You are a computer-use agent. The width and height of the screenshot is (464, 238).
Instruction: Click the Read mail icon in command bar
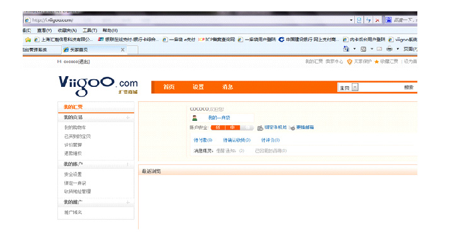380,48
